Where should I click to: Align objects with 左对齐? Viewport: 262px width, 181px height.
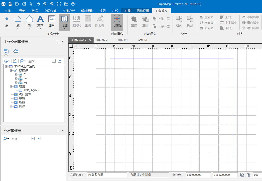click(x=207, y=17)
